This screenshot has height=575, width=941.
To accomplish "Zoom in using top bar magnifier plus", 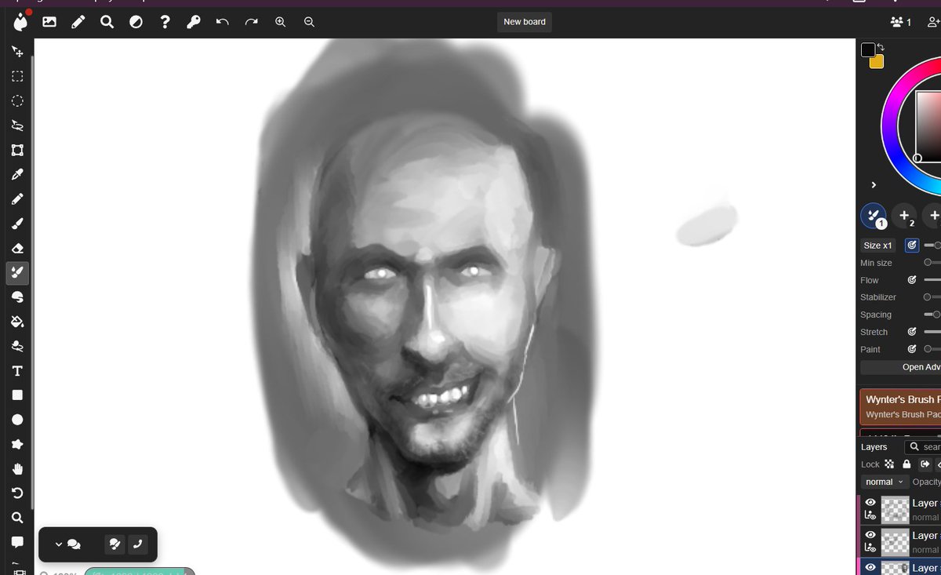I will (280, 22).
